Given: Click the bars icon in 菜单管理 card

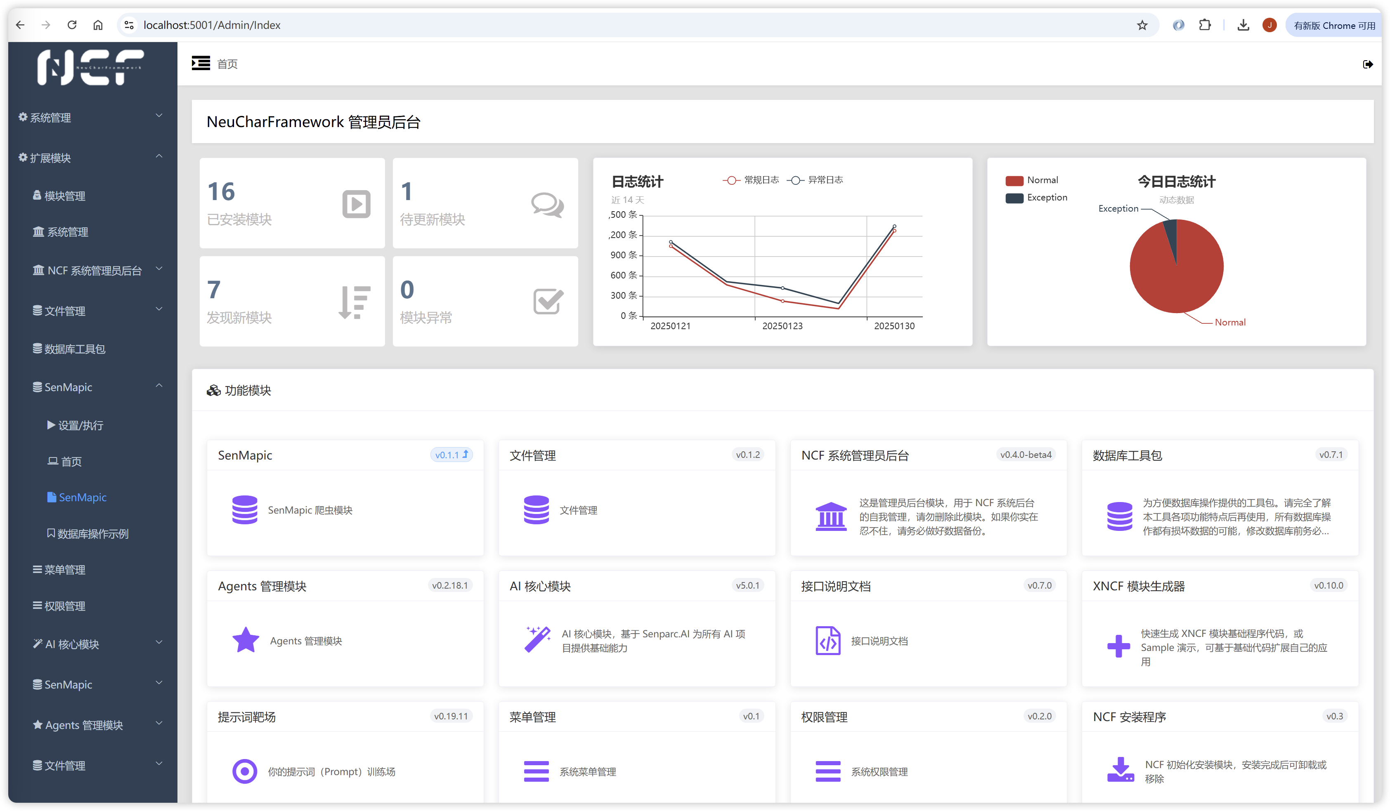Looking at the screenshot, I should click(x=536, y=771).
